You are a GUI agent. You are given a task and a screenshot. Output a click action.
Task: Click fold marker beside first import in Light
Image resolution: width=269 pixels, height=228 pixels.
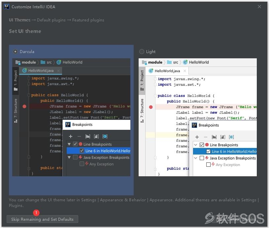[155, 79]
